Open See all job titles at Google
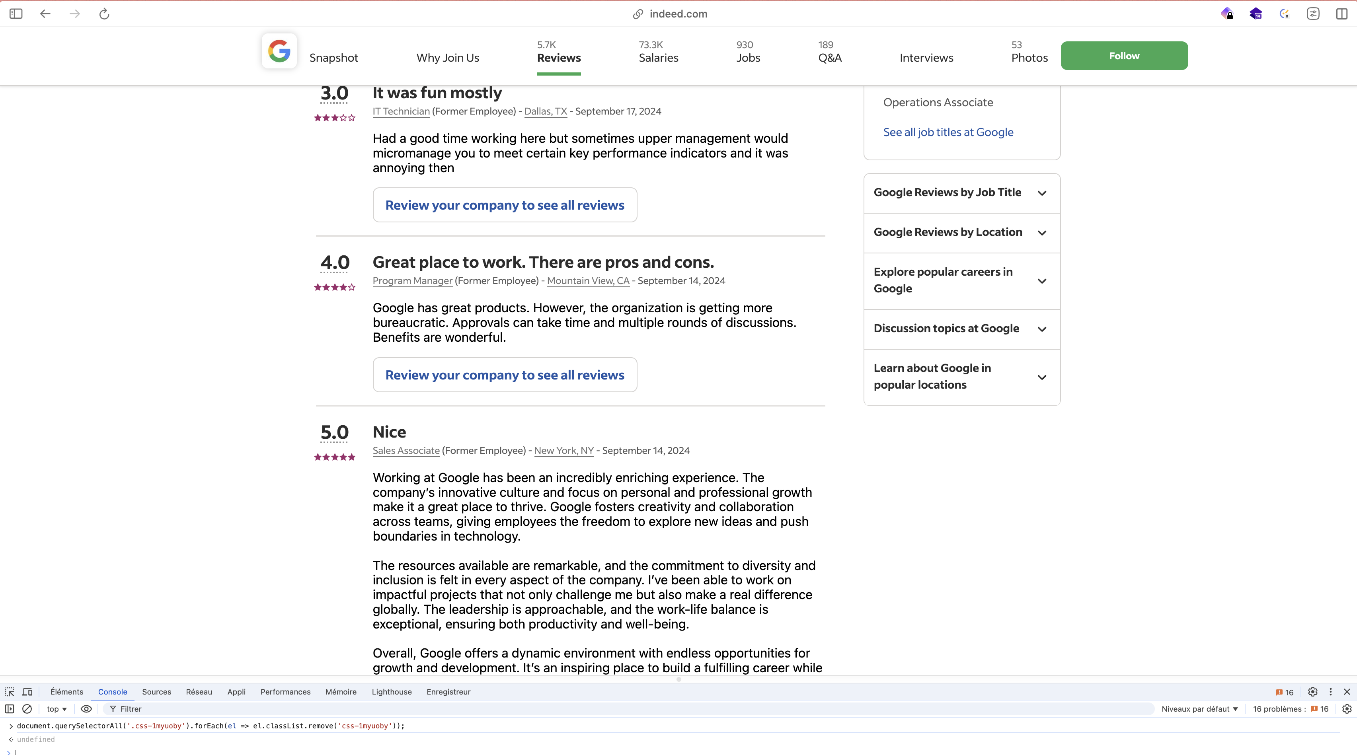 [948, 132]
